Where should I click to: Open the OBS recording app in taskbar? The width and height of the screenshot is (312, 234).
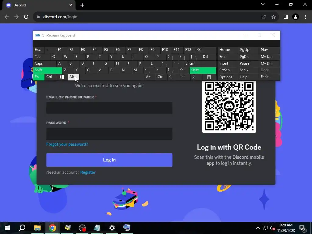82,228
